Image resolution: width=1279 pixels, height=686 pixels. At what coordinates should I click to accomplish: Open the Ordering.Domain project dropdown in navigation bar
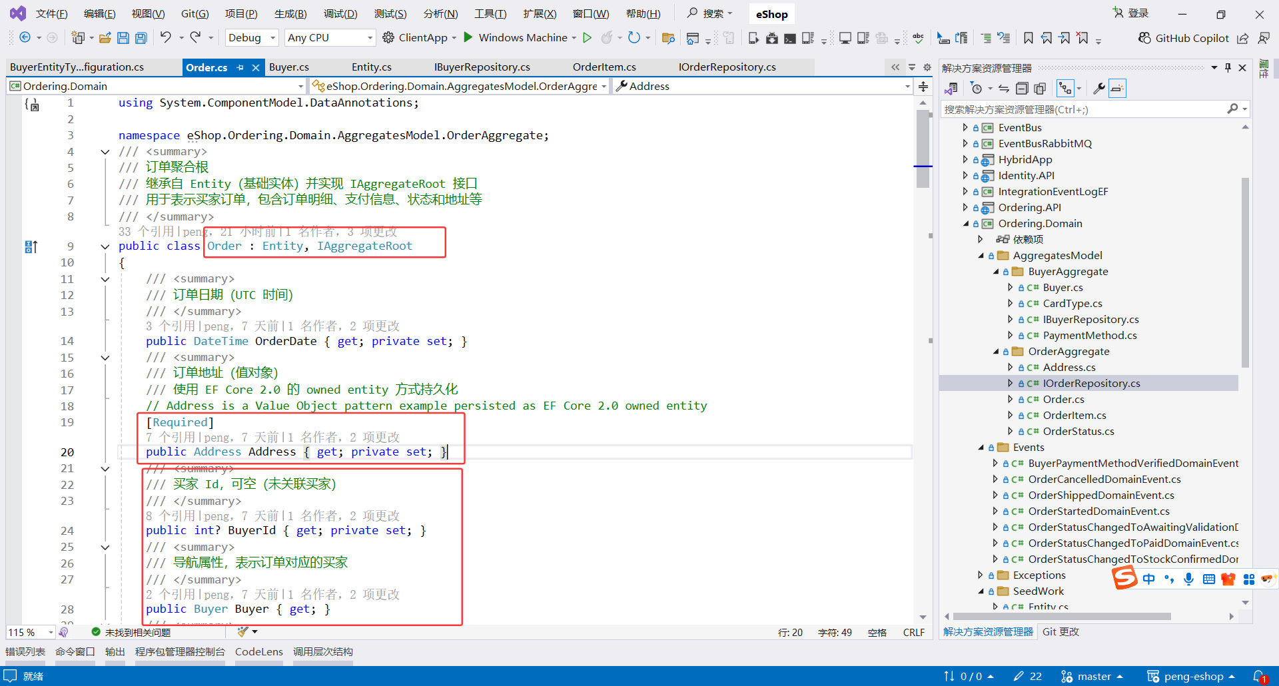click(x=157, y=86)
